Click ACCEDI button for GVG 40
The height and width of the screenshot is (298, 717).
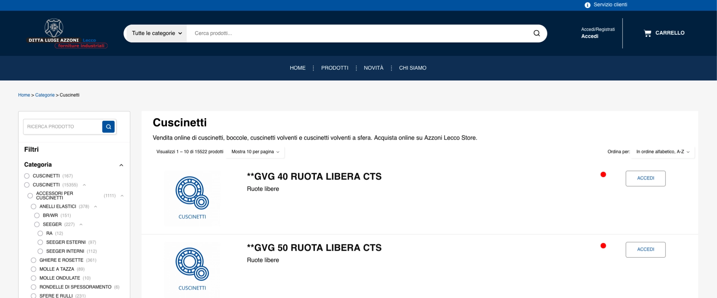(645, 178)
